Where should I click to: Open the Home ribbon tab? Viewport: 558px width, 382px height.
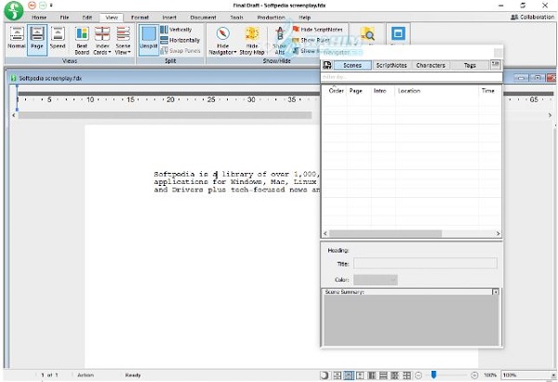[39, 18]
